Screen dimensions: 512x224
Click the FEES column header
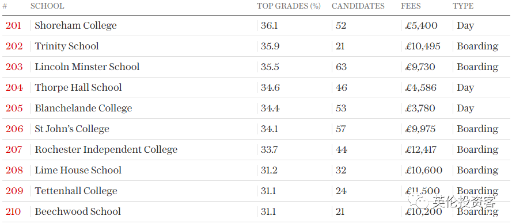click(x=411, y=6)
